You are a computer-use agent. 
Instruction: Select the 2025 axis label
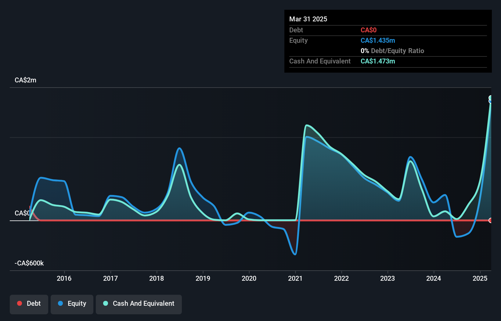pyautogui.click(x=480, y=278)
